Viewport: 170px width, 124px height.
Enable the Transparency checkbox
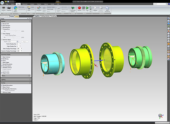pos(2,29)
